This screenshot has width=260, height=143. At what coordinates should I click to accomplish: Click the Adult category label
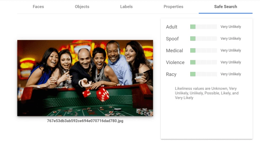[172, 27]
